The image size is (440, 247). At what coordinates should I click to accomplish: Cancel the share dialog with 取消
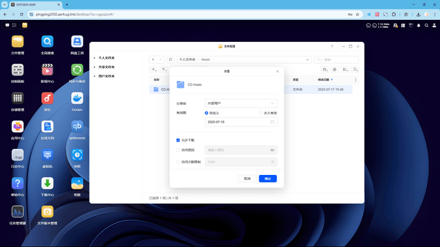[247, 178]
